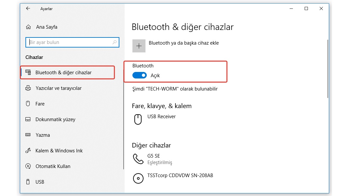Click the USB sidebar icon
Image resolution: width=349 pixels, height=196 pixels.
[x=28, y=182]
